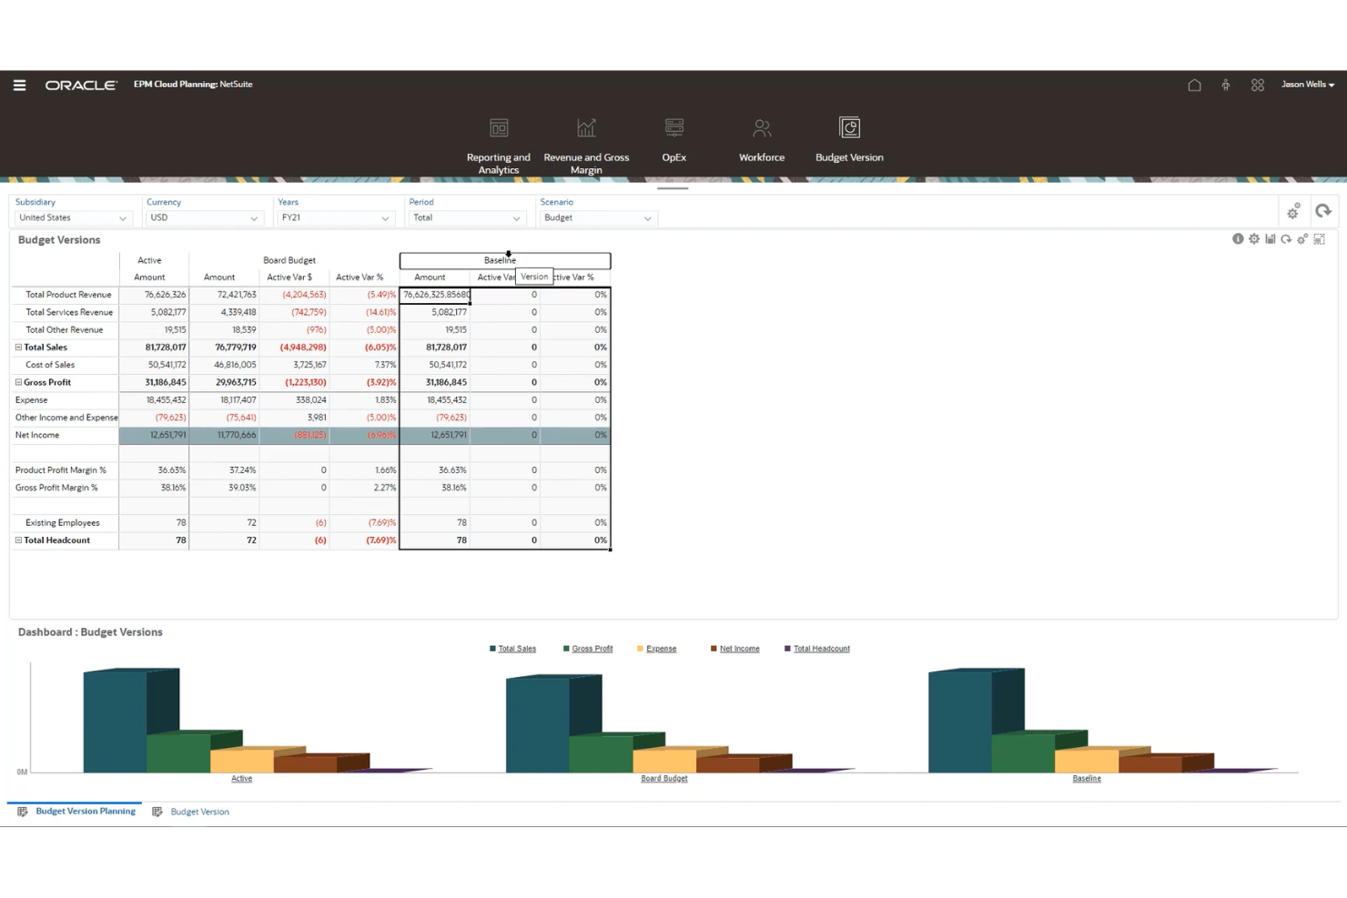Open the hamburger menu top left
1347x898 pixels.
pos(19,85)
